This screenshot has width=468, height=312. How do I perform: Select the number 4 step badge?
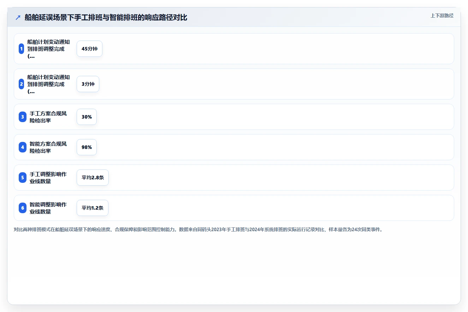point(23,147)
